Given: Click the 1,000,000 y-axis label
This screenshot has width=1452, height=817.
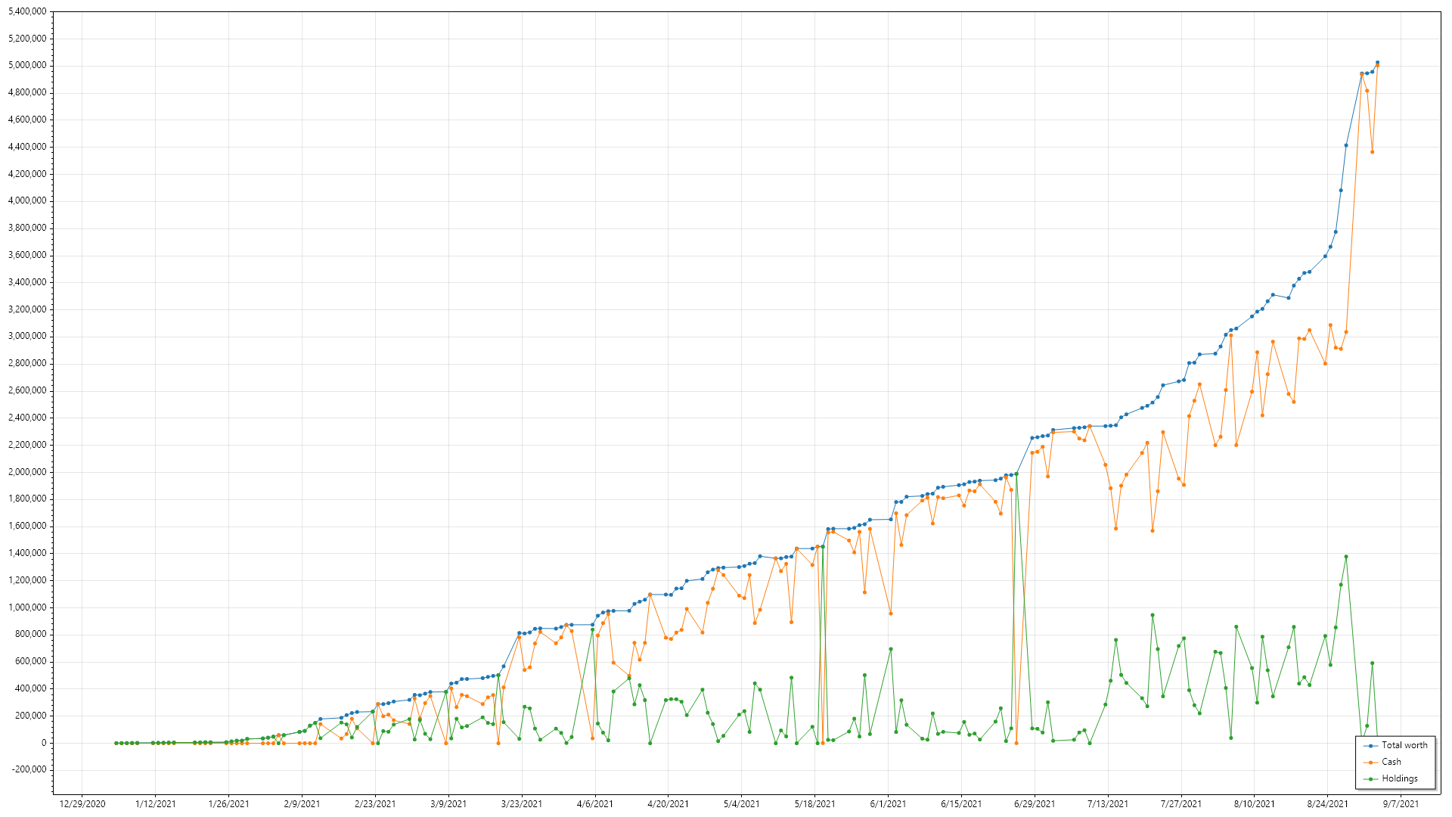Looking at the screenshot, I should point(27,607).
